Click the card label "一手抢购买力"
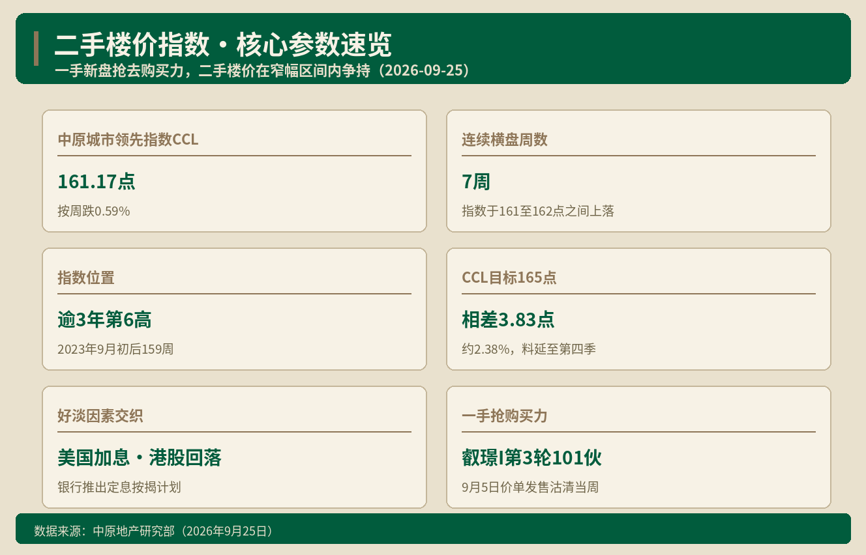The image size is (866, 555). [x=505, y=416]
